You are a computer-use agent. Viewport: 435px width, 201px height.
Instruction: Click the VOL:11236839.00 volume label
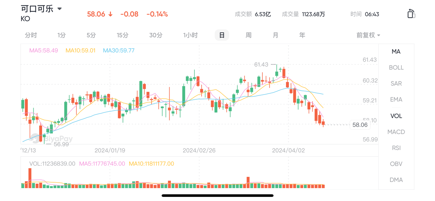click(x=52, y=164)
